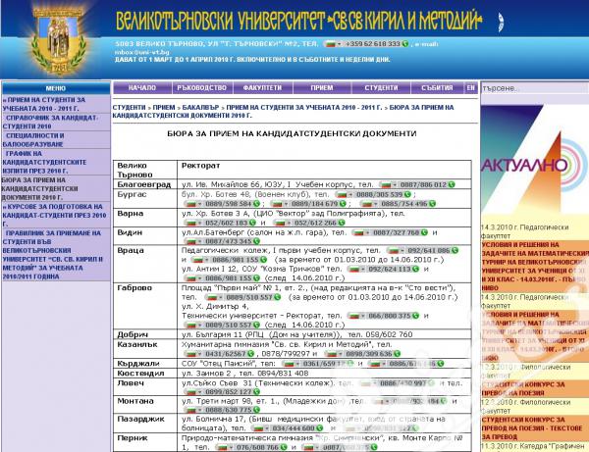Open sidebar link 'СПЕЦИАЛНОСТИ И БАЛООБРАЗУВАНЕ'
589x452 pixels.
pos(34,140)
